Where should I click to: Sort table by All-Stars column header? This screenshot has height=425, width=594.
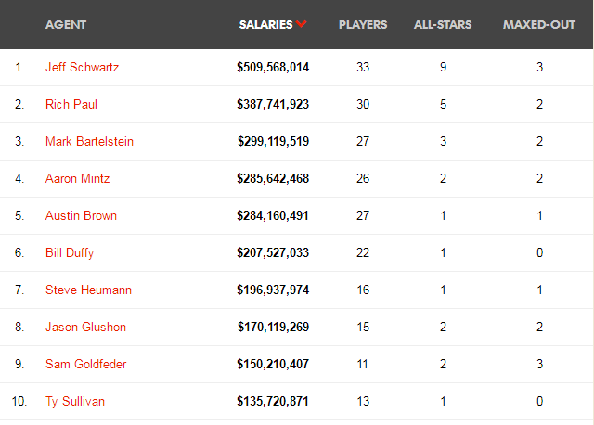pos(443,25)
